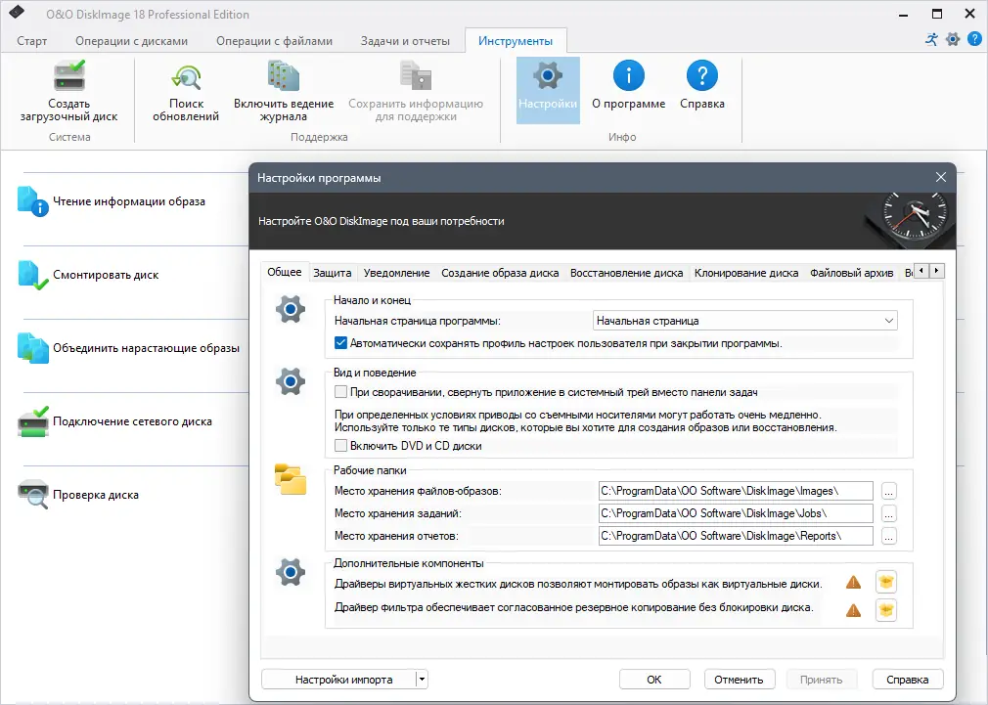Open the Старт ribbon tab
Image resolution: width=988 pixels, height=705 pixels.
point(31,41)
